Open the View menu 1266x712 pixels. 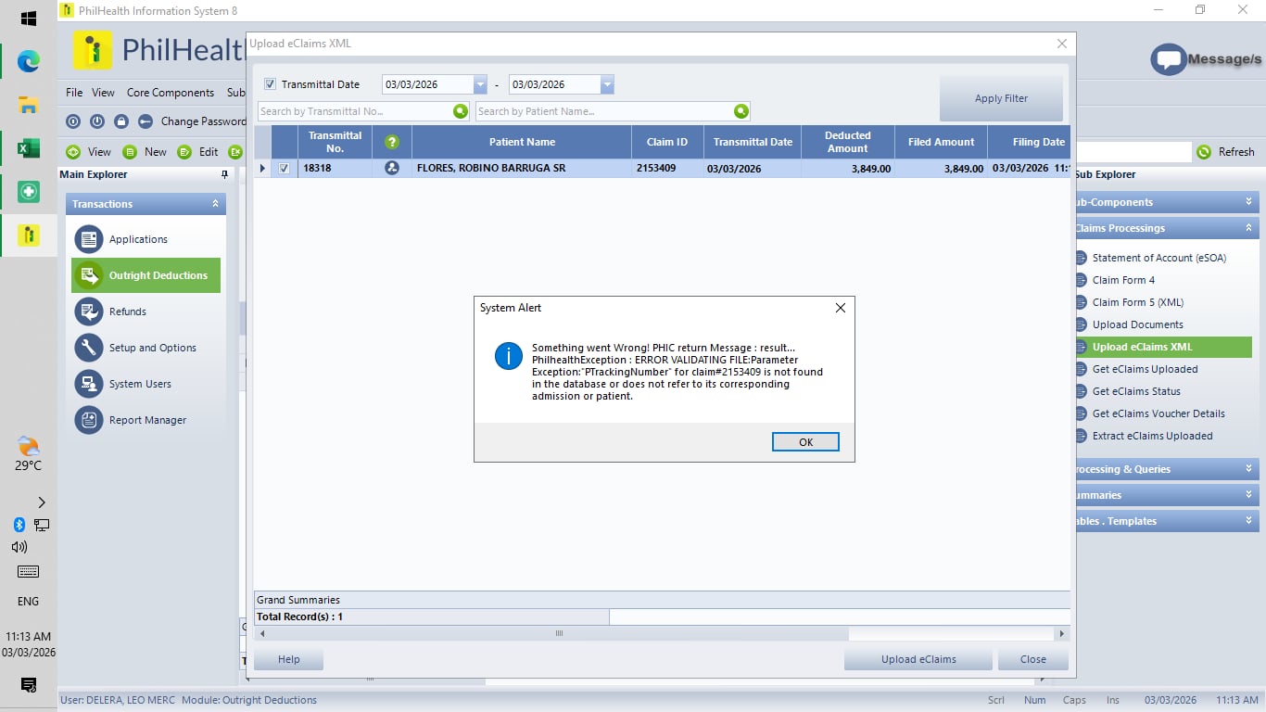point(104,93)
